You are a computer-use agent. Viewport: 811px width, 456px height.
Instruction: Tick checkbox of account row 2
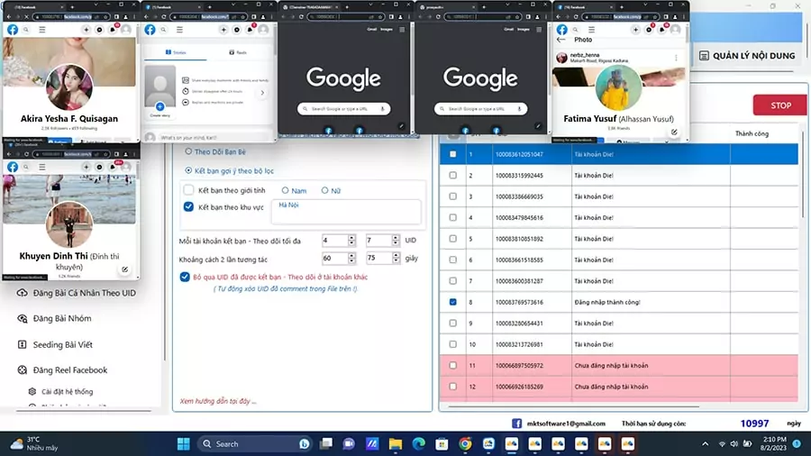coord(453,175)
